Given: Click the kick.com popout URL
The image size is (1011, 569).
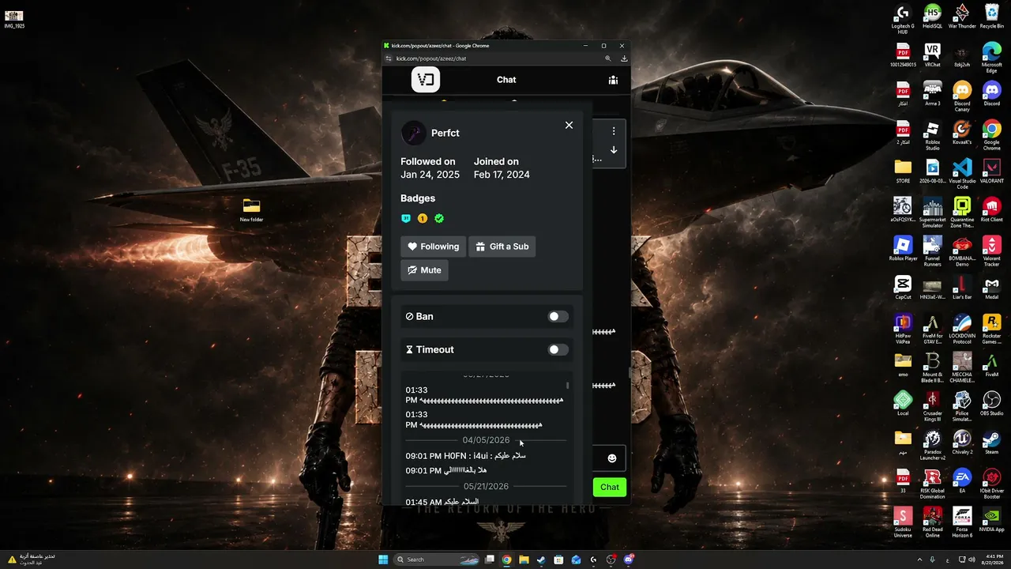Looking at the screenshot, I should 431,58.
